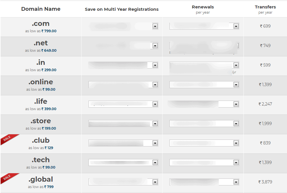
Task: Open the .online registration term dropdown
Action: [155, 85]
